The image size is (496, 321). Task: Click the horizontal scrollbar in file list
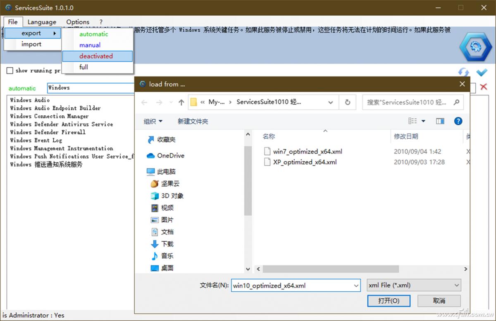pos(331,269)
